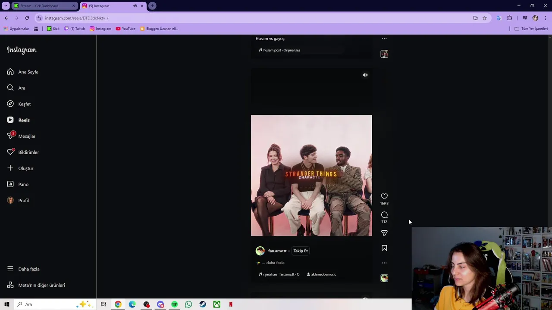
Task: Open the Kick bookmark
Action: tap(53, 29)
